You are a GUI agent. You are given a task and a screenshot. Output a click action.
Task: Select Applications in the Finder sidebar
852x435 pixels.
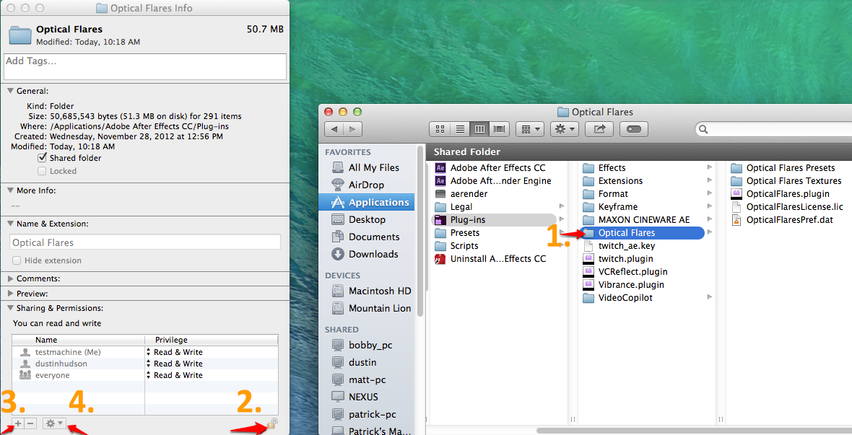click(378, 202)
